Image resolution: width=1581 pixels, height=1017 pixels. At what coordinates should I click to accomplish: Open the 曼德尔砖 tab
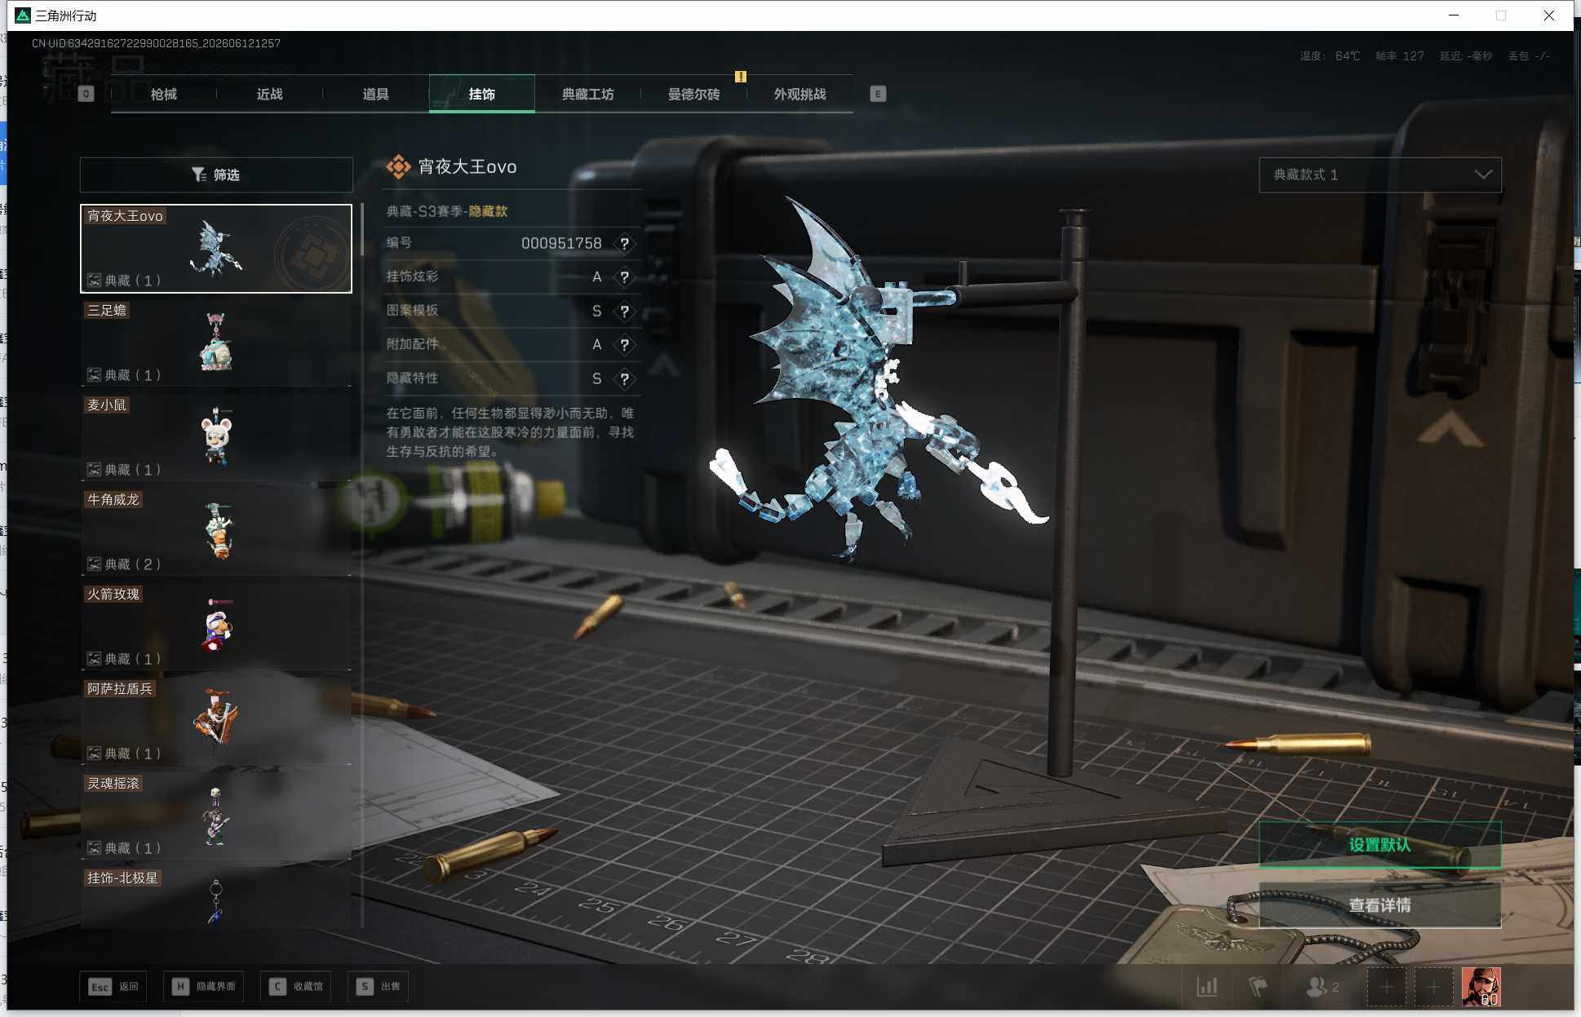(693, 94)
